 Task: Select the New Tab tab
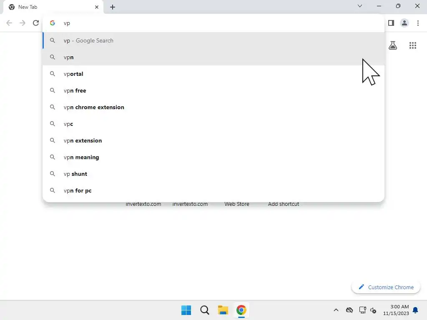pos(53,7)
